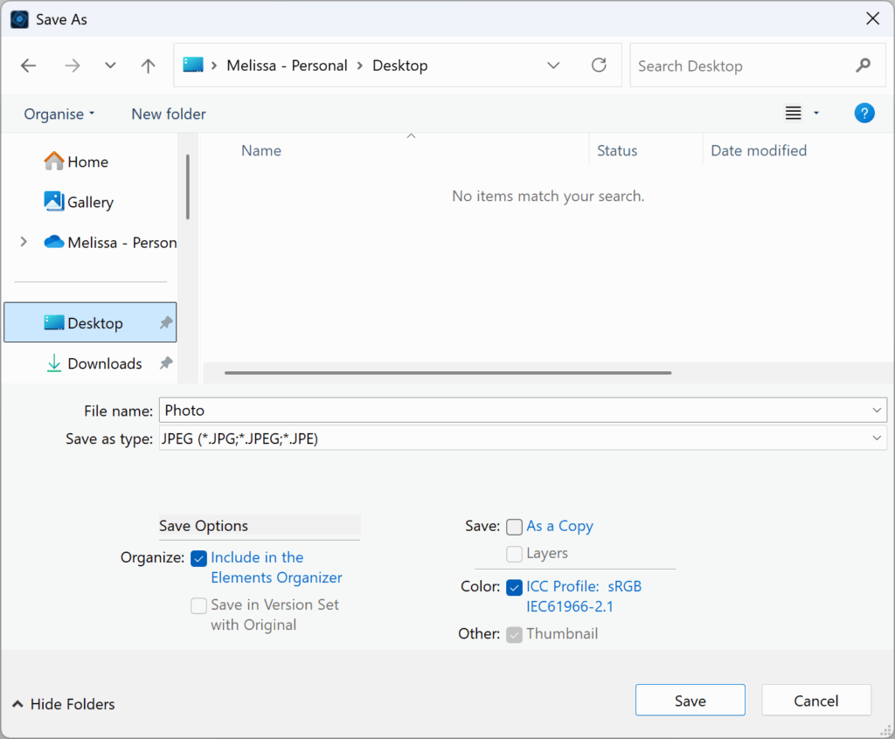This screenshot has width=895, height=739.
Task: Open the Organise menu
Action: (59, 114)
